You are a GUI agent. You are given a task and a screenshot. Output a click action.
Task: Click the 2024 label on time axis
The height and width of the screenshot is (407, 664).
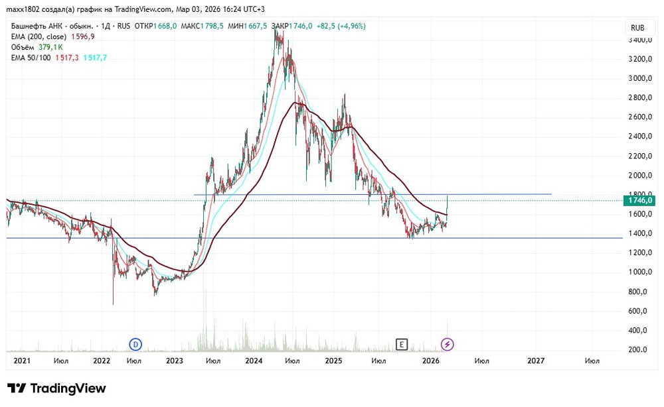[254, 361]
